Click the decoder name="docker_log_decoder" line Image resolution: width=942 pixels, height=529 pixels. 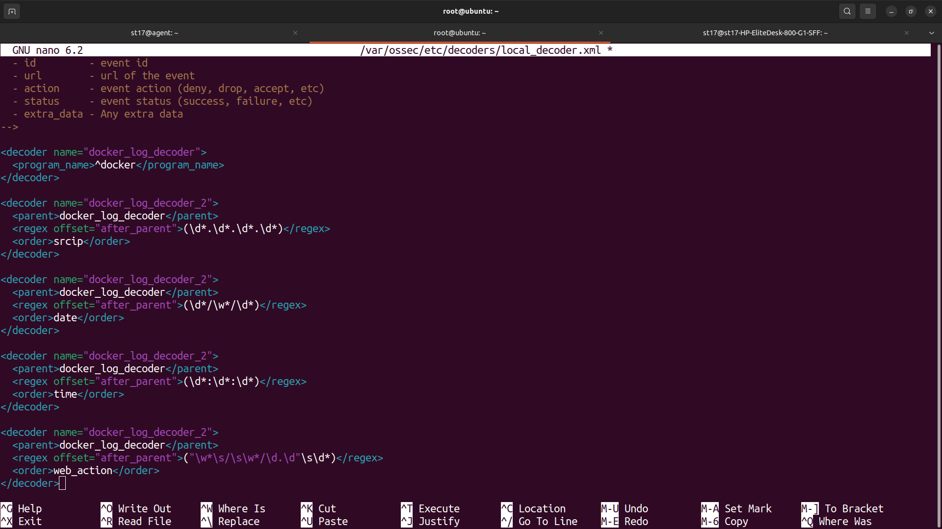(x=104, y=152)
